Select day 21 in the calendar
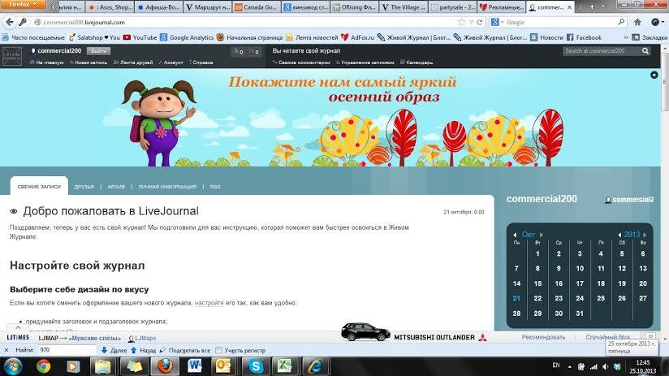 click(516, 298)
